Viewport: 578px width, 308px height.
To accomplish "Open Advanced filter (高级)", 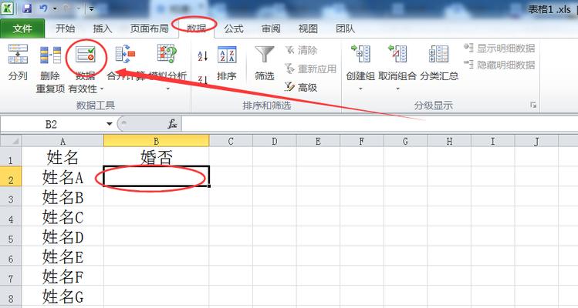I will pyautogui.click(x=301, y=87).
